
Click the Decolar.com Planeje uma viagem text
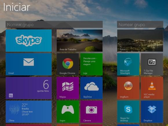tap(90, 61)
